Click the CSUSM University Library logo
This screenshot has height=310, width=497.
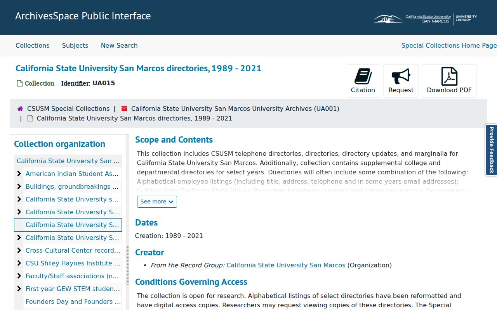[426, 18]
